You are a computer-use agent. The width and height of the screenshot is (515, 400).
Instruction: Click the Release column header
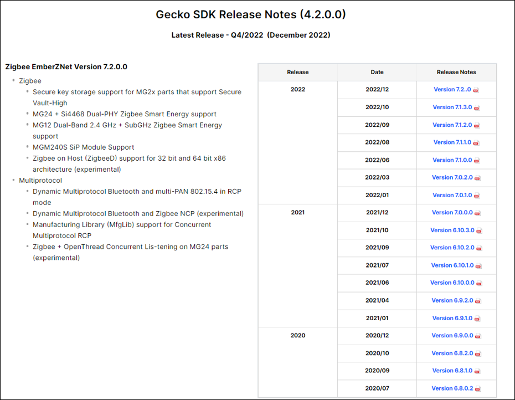(298, 73)
